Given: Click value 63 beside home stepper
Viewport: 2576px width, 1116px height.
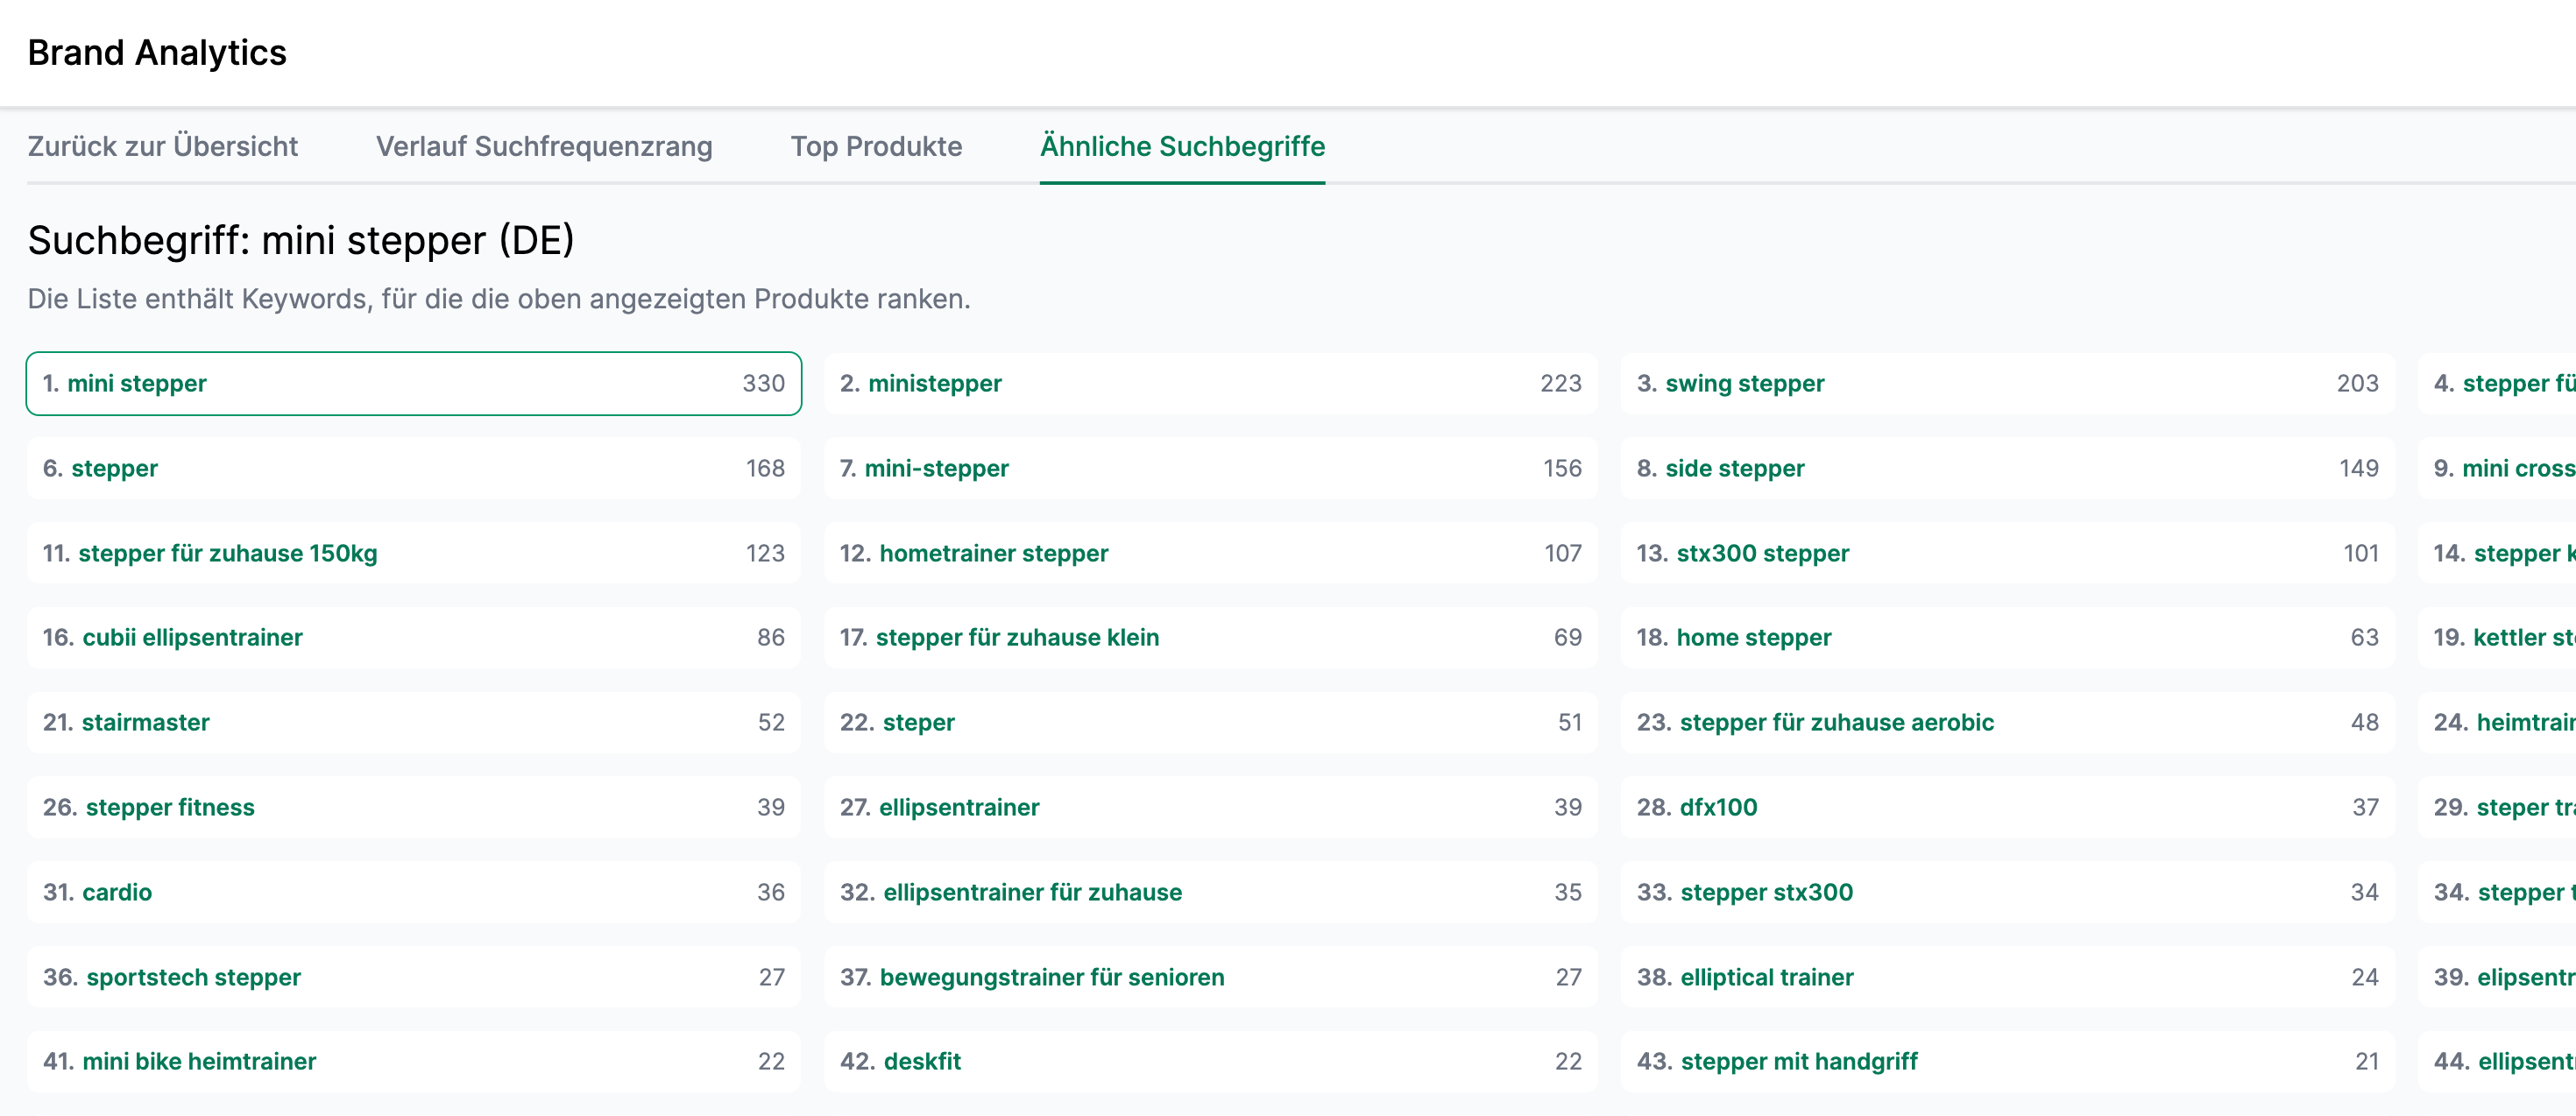Looking at the screenshot, I should coord(2365,637).
